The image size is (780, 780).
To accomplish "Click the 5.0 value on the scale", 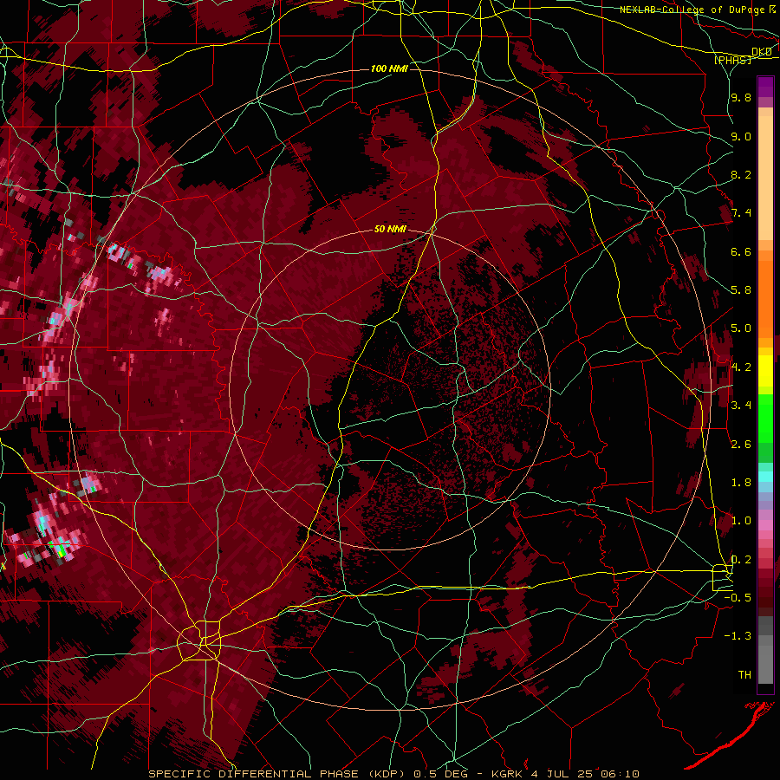I will click(741, 328).
